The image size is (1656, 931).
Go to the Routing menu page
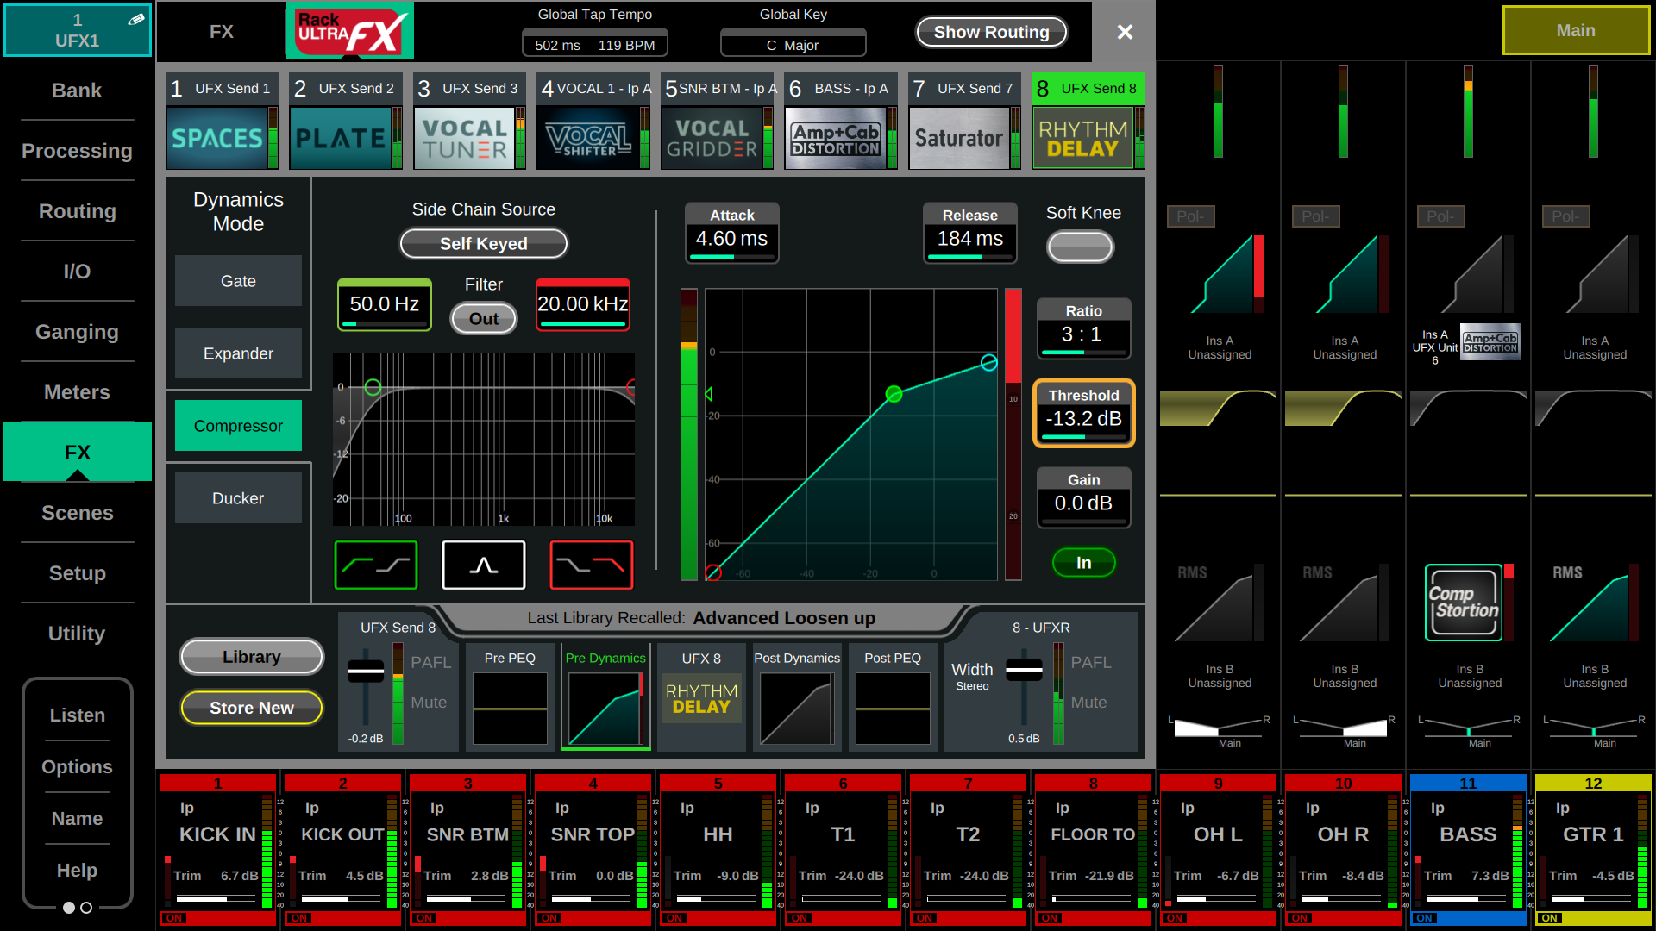[x=77, y=211]
